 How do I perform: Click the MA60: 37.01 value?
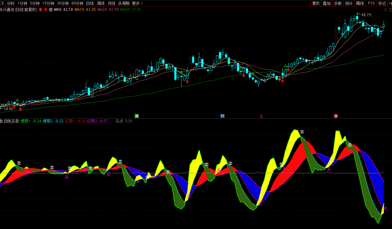[131, 10]
